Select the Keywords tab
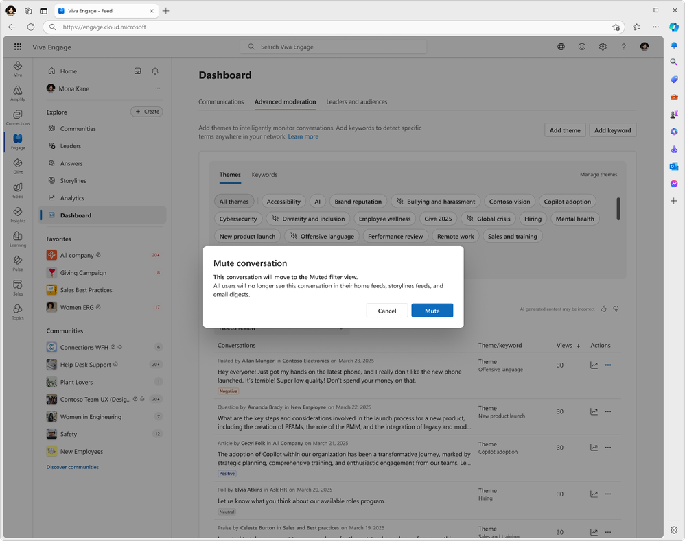685x541 pixels. (264, 175)
